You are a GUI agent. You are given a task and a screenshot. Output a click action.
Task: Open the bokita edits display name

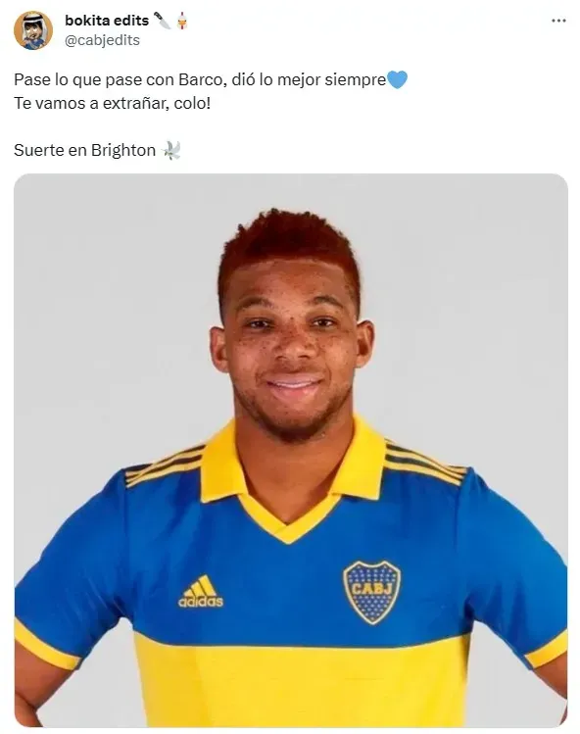[x=107, y=21]
